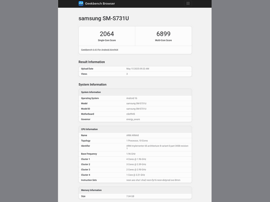Click the Base Frequency row label
This screenshot has width=270, height=202.
(x=89, y=154)
